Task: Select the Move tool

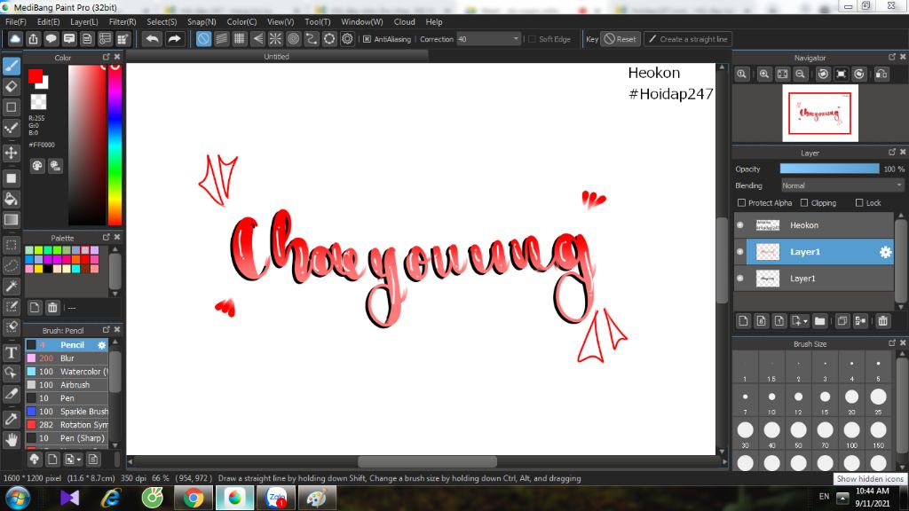Action: 11,153
